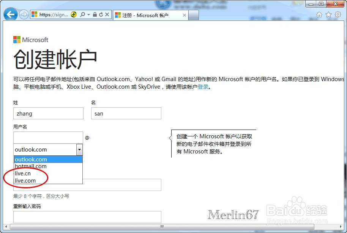Click the Microsoft logo

pos(31,40)
